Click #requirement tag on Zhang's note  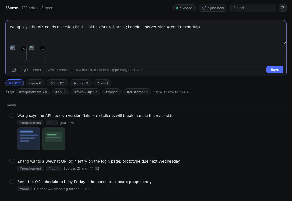point(30,168)
